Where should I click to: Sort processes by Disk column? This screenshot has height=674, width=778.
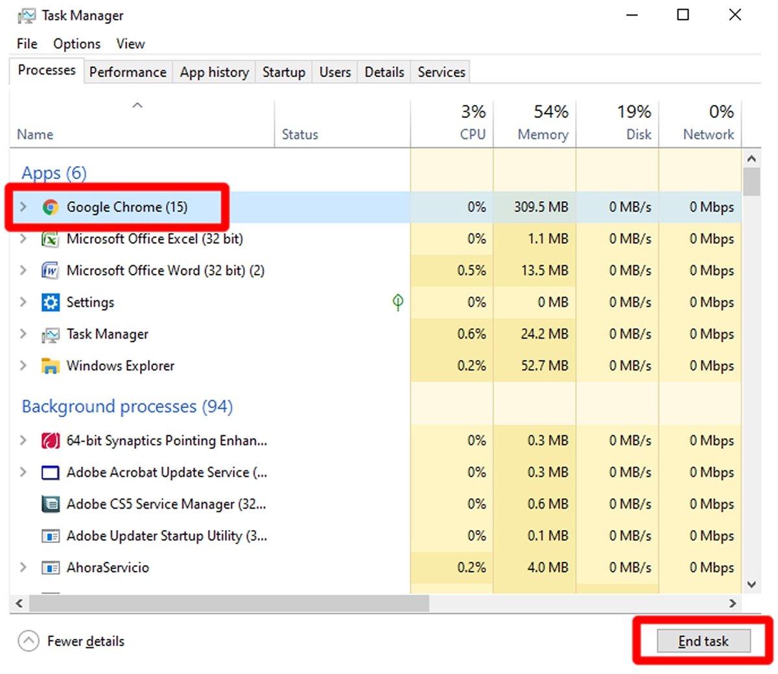[617, 124]
